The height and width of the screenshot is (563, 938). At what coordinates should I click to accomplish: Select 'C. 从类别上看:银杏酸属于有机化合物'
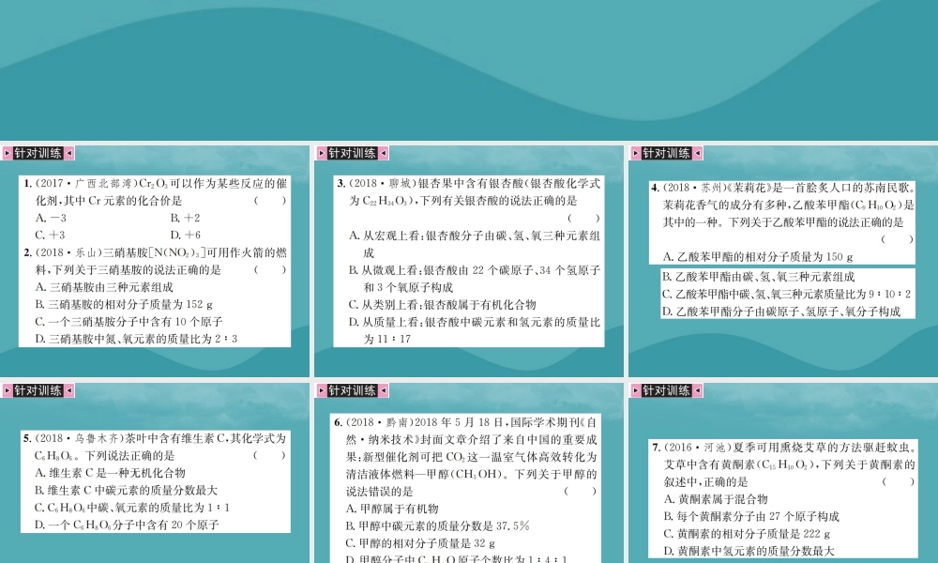click(x=443, y=305)
